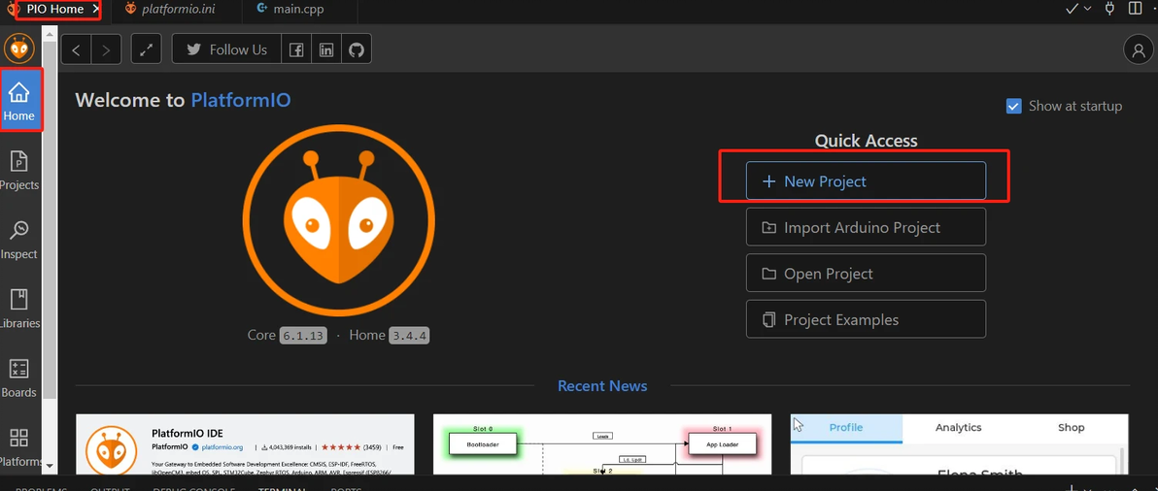Click the split editor icon
Viewport: 1158px width, 491px height.
pyautogui.click(x=1135, y=9)
